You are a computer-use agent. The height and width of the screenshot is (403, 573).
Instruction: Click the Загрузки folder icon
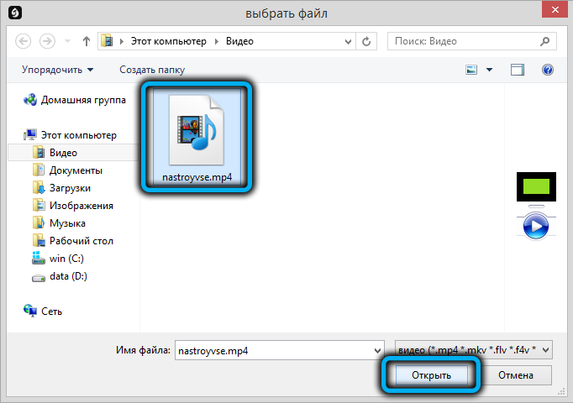click(x=39, y=187)
